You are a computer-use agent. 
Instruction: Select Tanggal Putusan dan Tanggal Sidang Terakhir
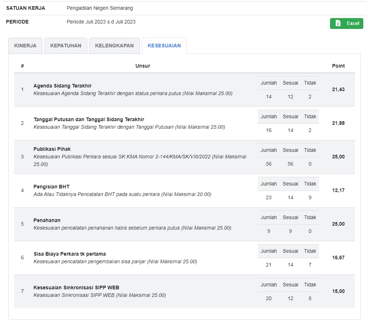click(89, 119)
